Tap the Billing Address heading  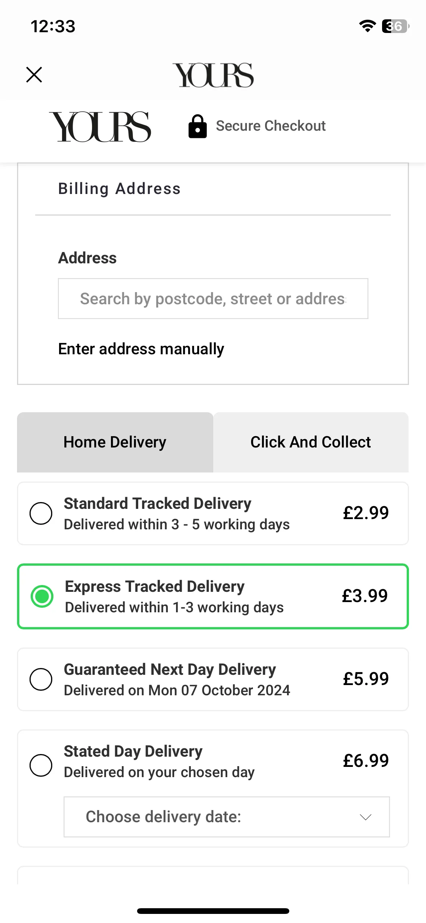point(119,189)
